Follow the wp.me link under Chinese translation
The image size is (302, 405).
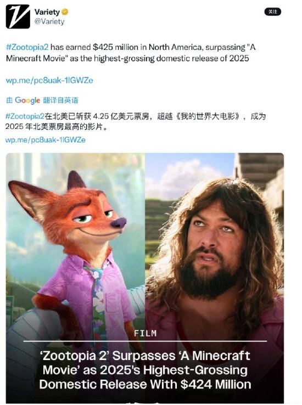click(46, 140)
